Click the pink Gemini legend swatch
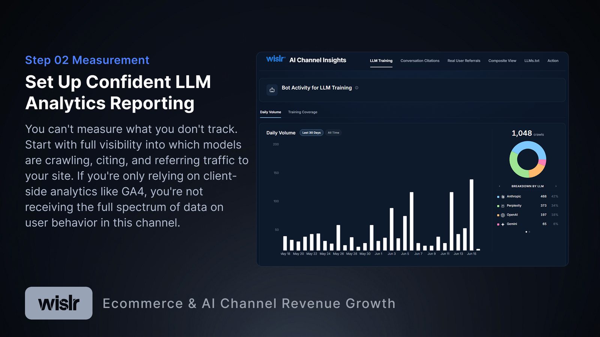The width and height of the screenshot is (600, 337). [x=498, y=224]
